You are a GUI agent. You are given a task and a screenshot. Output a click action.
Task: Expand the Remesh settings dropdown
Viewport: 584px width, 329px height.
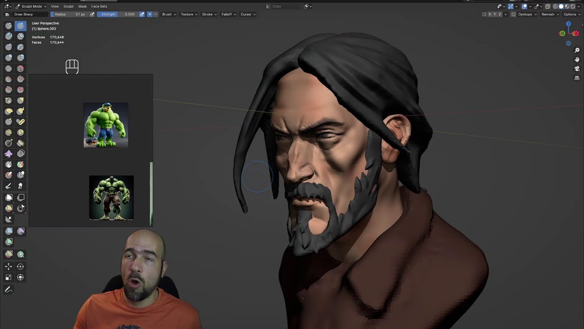coord(550,14)
